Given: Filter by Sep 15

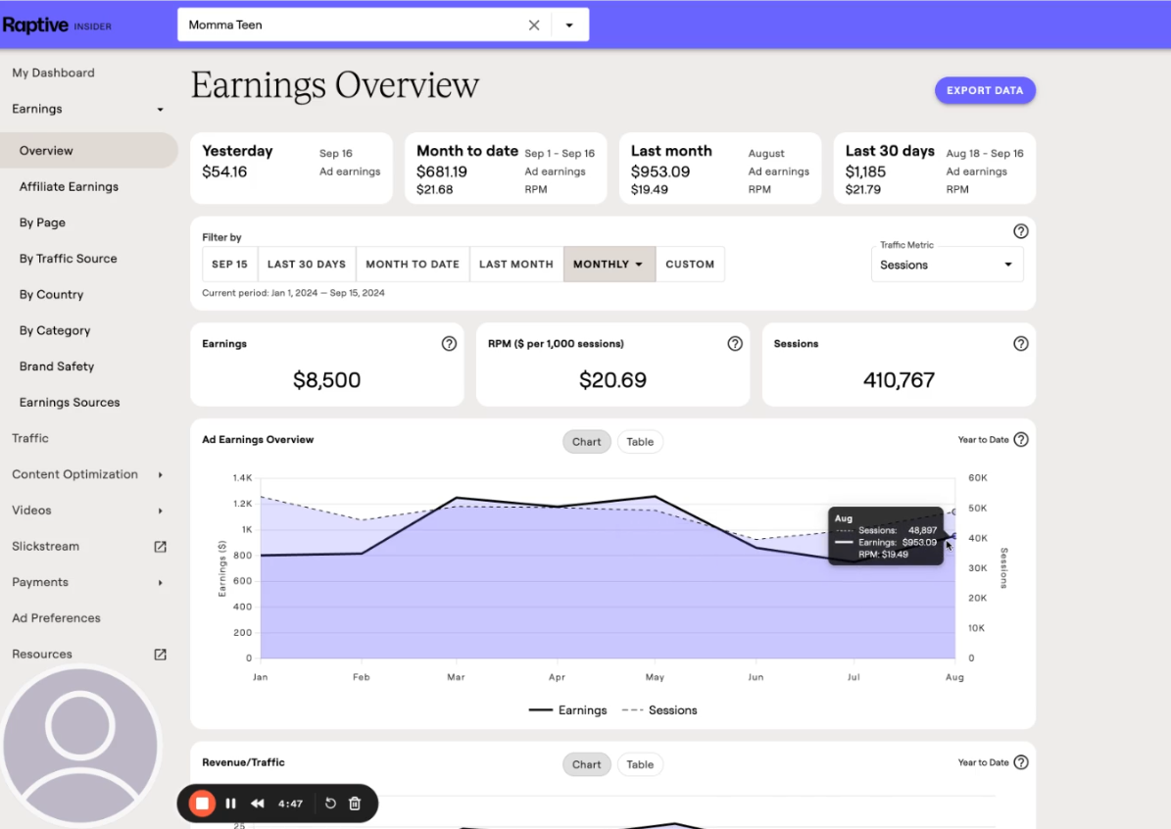Looking at the screenshot, I should (230, 265).
